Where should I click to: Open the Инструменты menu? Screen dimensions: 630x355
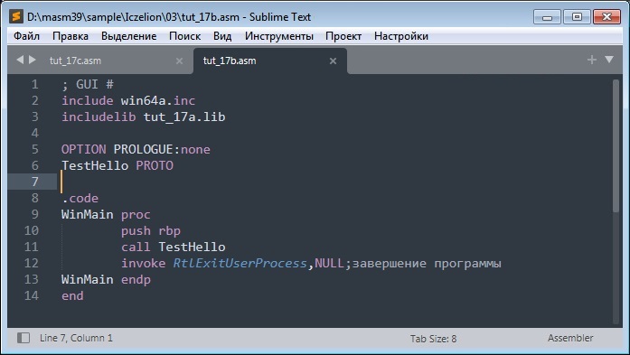279,36
